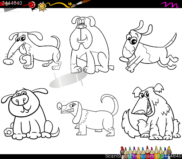The image size is (182, 159).
Task: Pick the light blue colored pencil
Action: pos(143,152)
